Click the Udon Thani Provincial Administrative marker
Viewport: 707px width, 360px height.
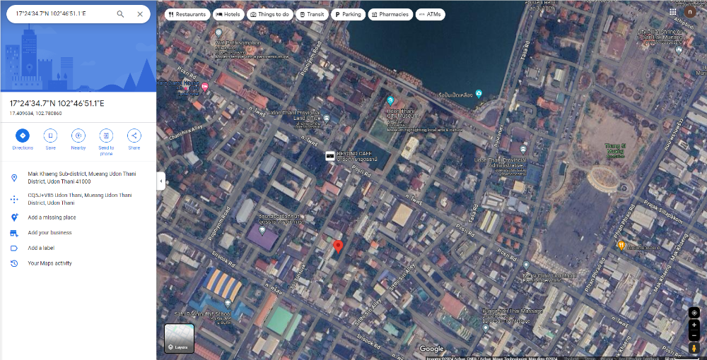(x=523, y=149)
